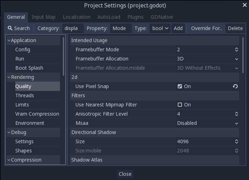Switch to the Input Map tab
The width and height of the screenshot is (249, 180).
(44, 17)
